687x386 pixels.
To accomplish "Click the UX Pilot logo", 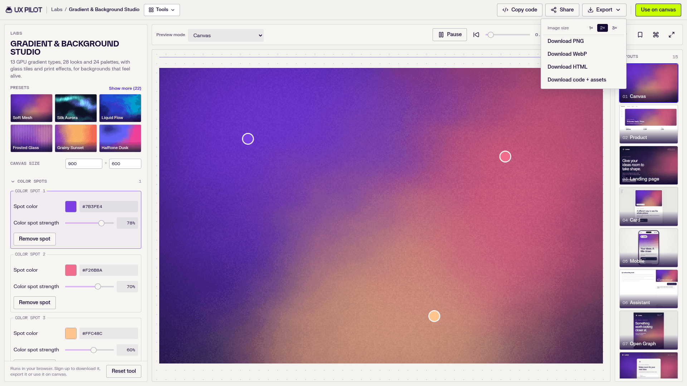I will point(24,10).
